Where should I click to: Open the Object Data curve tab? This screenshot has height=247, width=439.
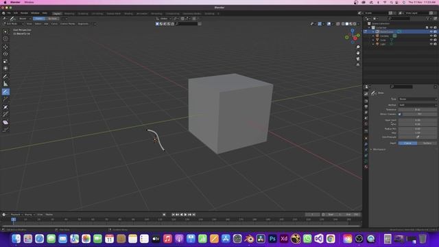(366, 161)
